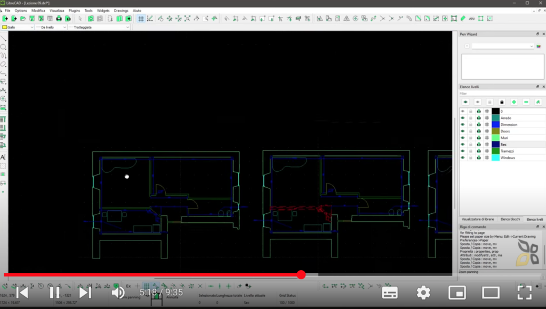The height and width of the screenshot is (309, 546).
Task: Open a file with the folder icon
Action: point(23,19)
